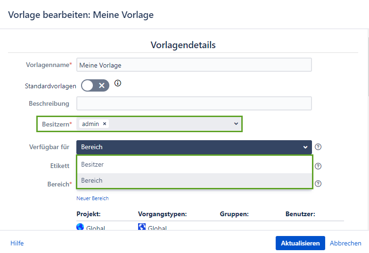The image size is (369, 253).
Task: Click the globe icon under Projekt column
Action: coord(80,227)
